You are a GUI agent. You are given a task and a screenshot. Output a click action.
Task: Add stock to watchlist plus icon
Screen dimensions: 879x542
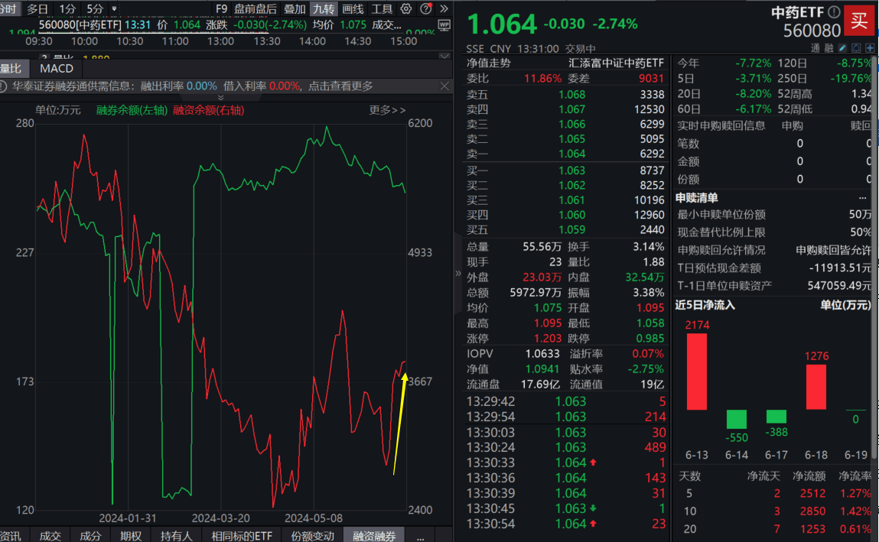[870, 48]
